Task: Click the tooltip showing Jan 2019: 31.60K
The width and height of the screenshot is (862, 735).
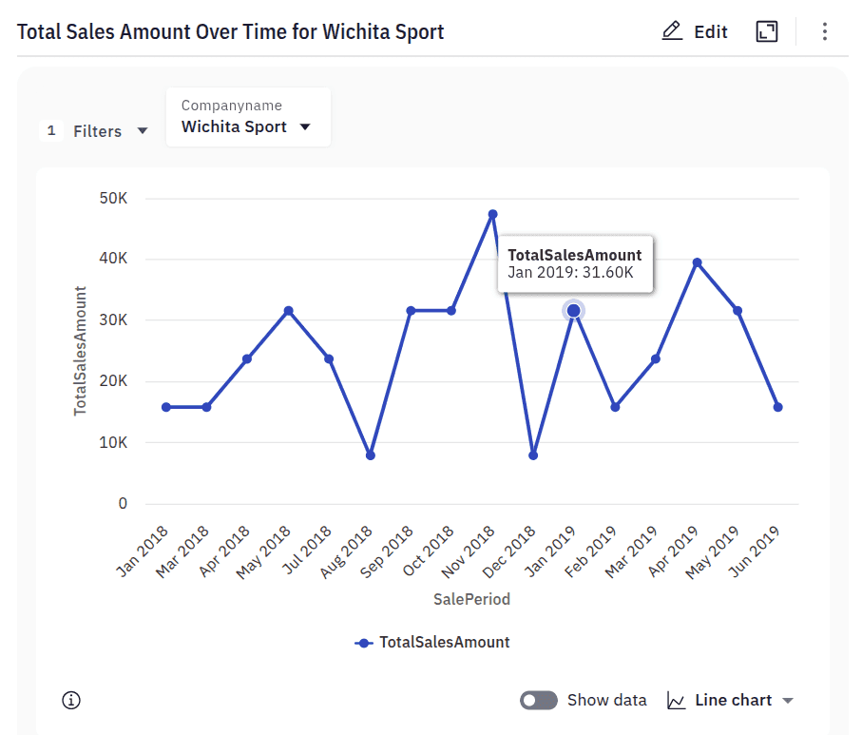Action: click(x=574, y=264)
